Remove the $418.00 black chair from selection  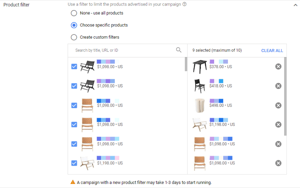coord(278,86)
